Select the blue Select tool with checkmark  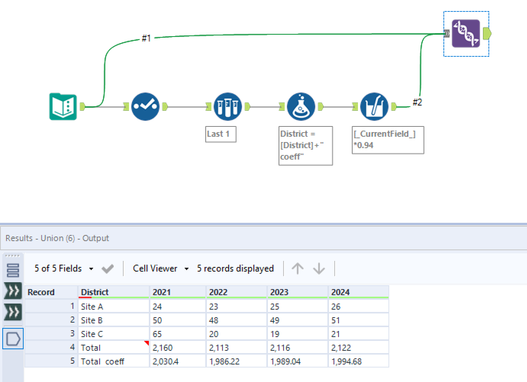(145, 107)
